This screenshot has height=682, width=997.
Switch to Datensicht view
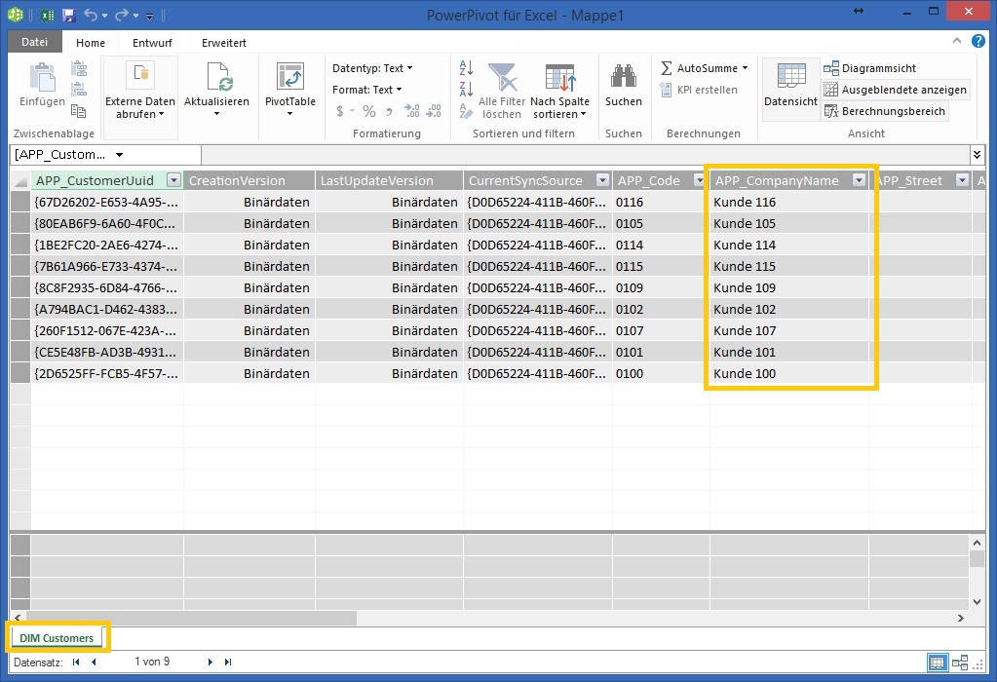(x=790, y=87)
